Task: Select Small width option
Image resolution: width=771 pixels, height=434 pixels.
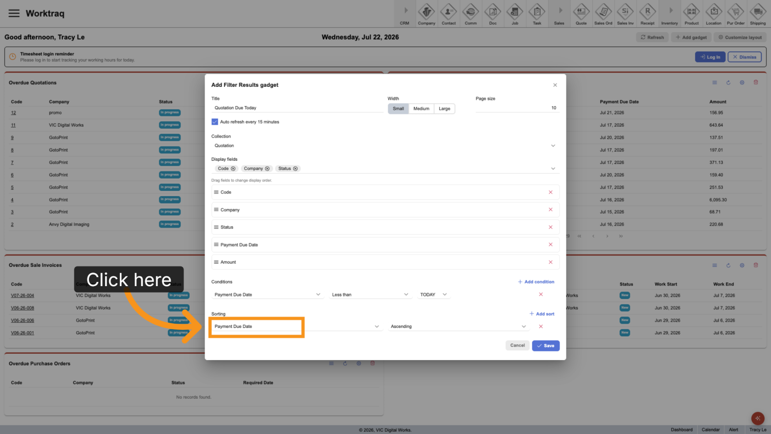Action: coord(398,108)
